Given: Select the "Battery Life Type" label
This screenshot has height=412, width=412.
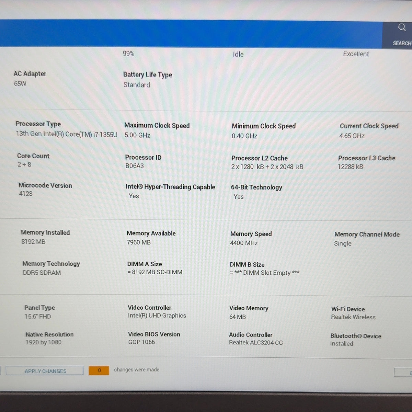Looking at the screenshot, I should [148, 75].
